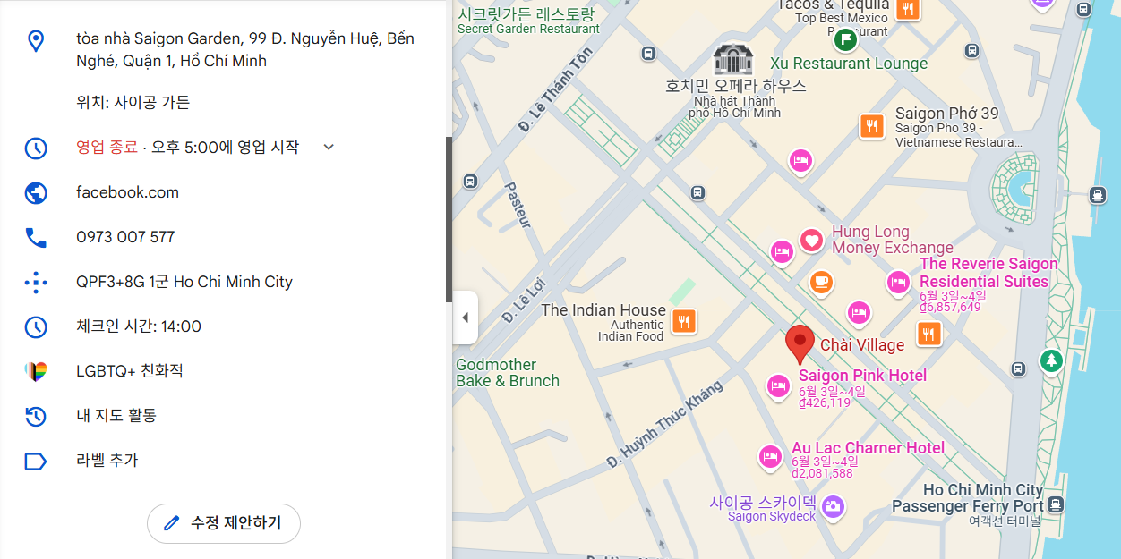The width and height of the screenshot is (1121, 559).
Task: Click the address tòa nhà Saigon Garden text
Action: pyautogui.click(x=245, y=50)
